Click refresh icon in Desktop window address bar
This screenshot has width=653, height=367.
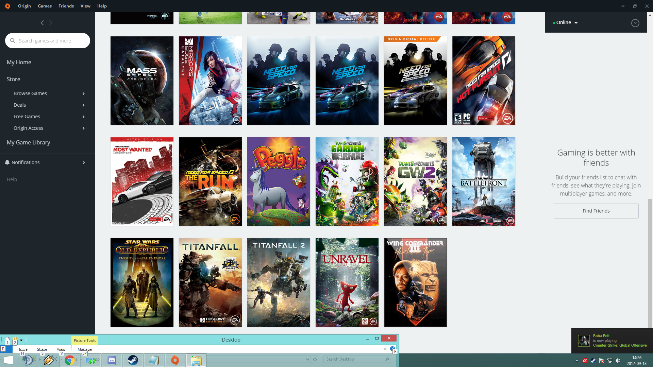[x=315, y=359]
